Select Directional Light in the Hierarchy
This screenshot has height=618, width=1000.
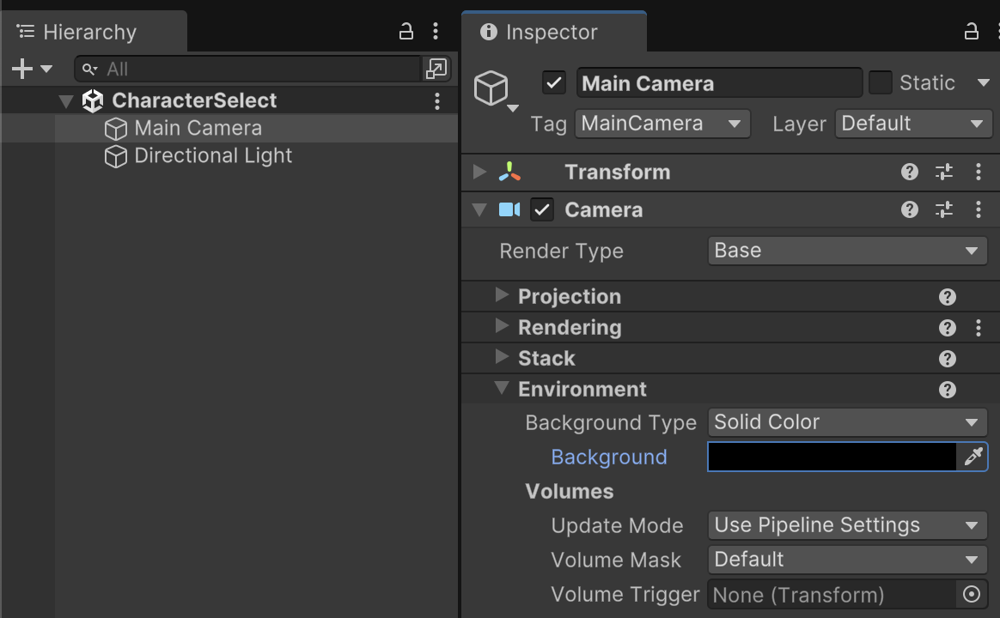pyautogui.click(x=213, y=156)
